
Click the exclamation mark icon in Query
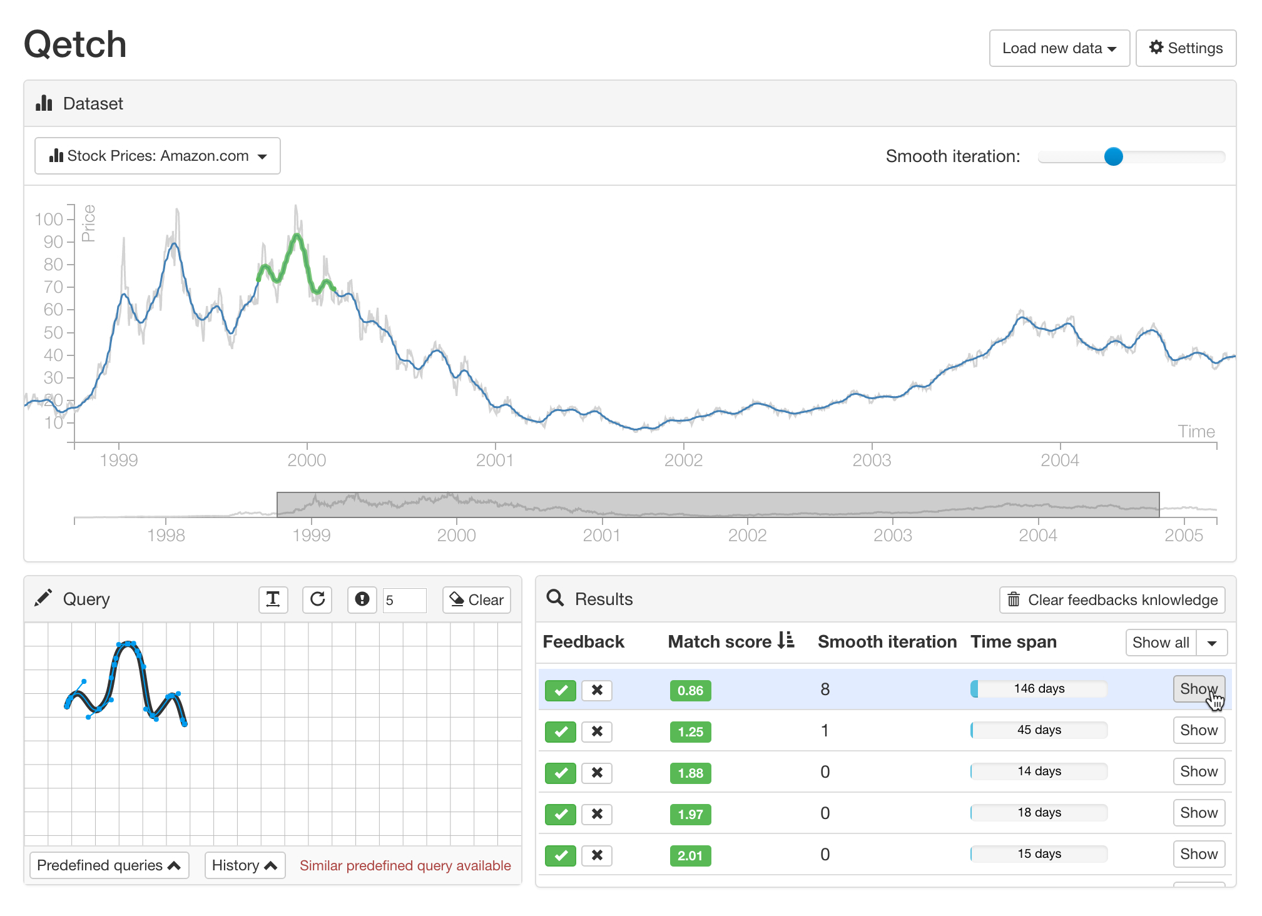(362, 599)
